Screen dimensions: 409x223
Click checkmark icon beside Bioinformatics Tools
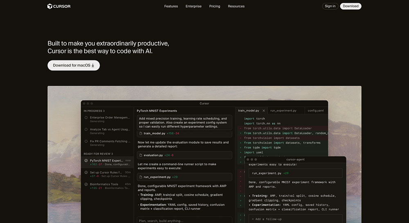click(86, 184)
